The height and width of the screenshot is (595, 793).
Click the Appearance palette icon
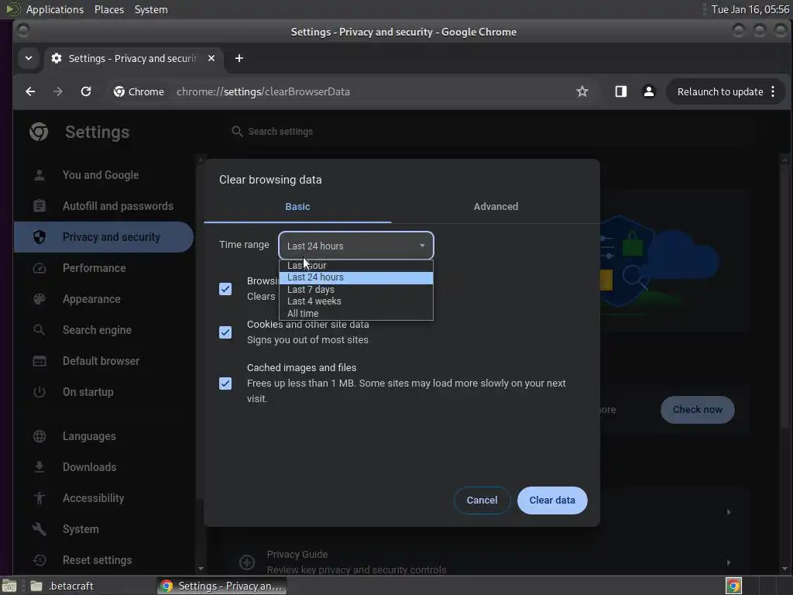pyautogui.click(x=39, y=299)
